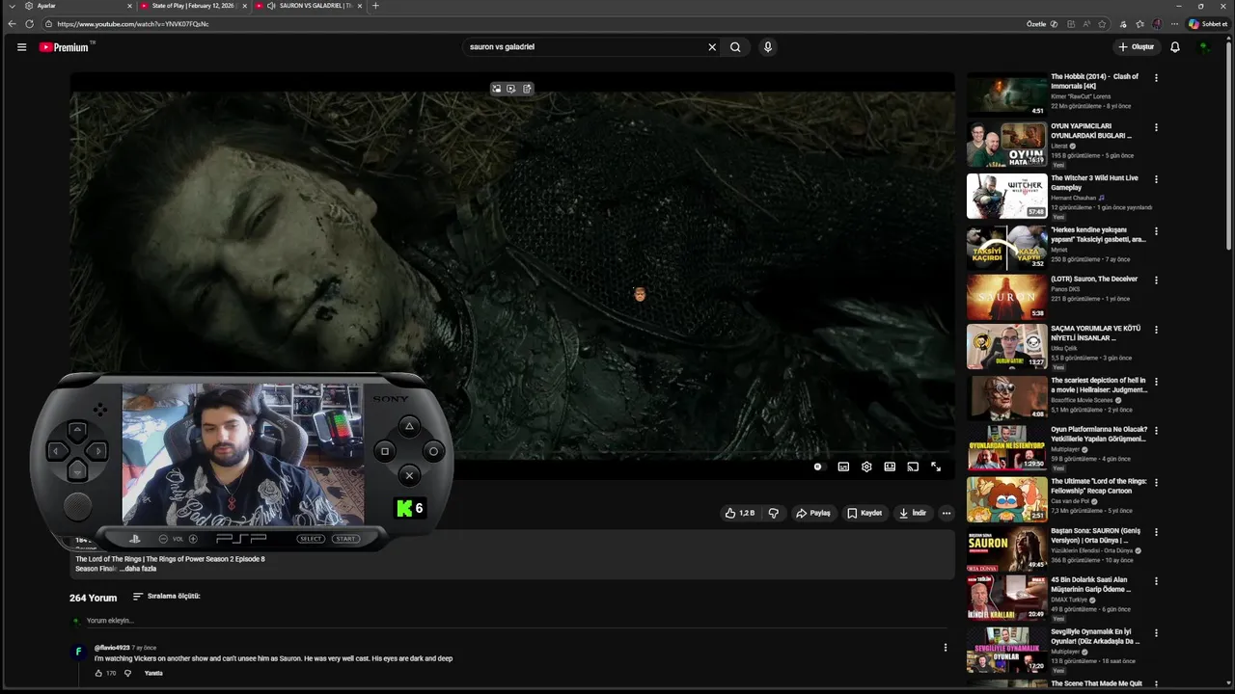
Task: Open a new browser tab
Action: click(x=375, y=6)
